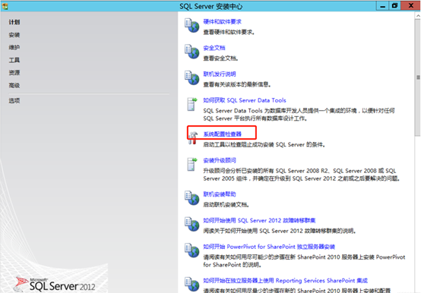This screenshot has height=293, width=421.
Task: Launch the 系统配置检查器 link
Action: (222, 134)
